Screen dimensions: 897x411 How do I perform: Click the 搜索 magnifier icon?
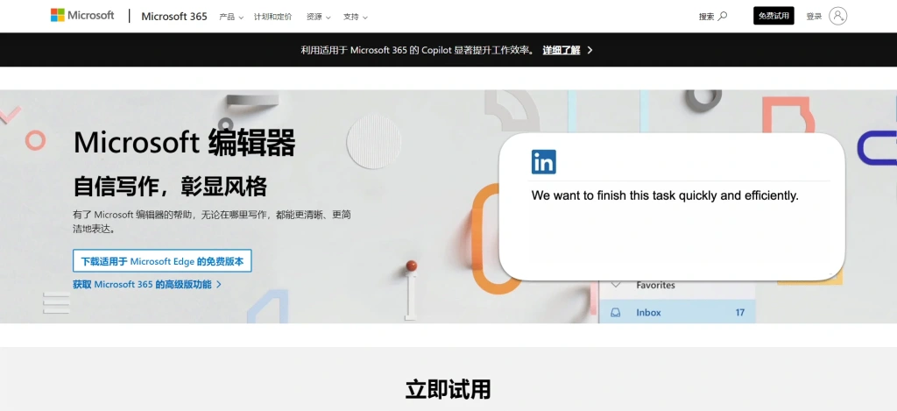tap(723, 16)
